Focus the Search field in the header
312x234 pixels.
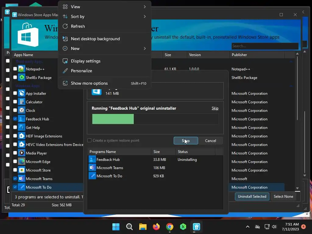click(265, 46)
